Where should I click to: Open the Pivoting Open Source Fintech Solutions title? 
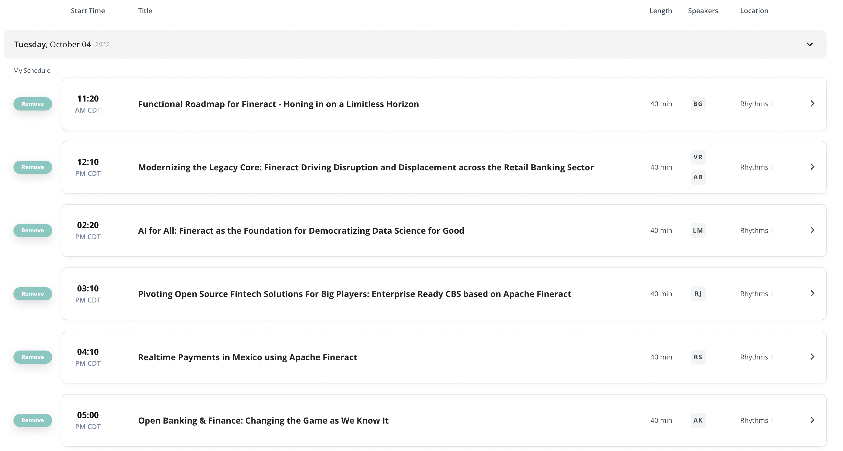(355, 294)
